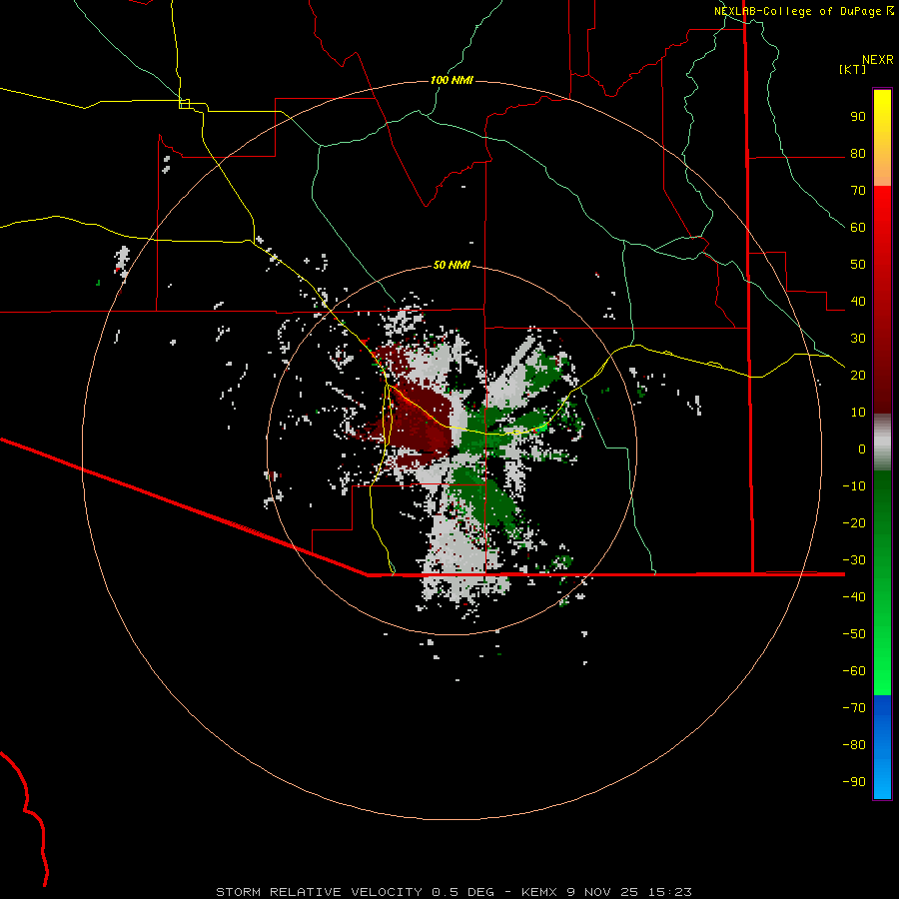Viewport: 899px width, 899px height.
Task: Click the KEMX station identifier
Action: pos(539,892)
